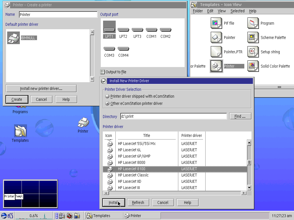Click the Templates folder on the desktop
Viewport: 294px width, 220px height.
20,131
